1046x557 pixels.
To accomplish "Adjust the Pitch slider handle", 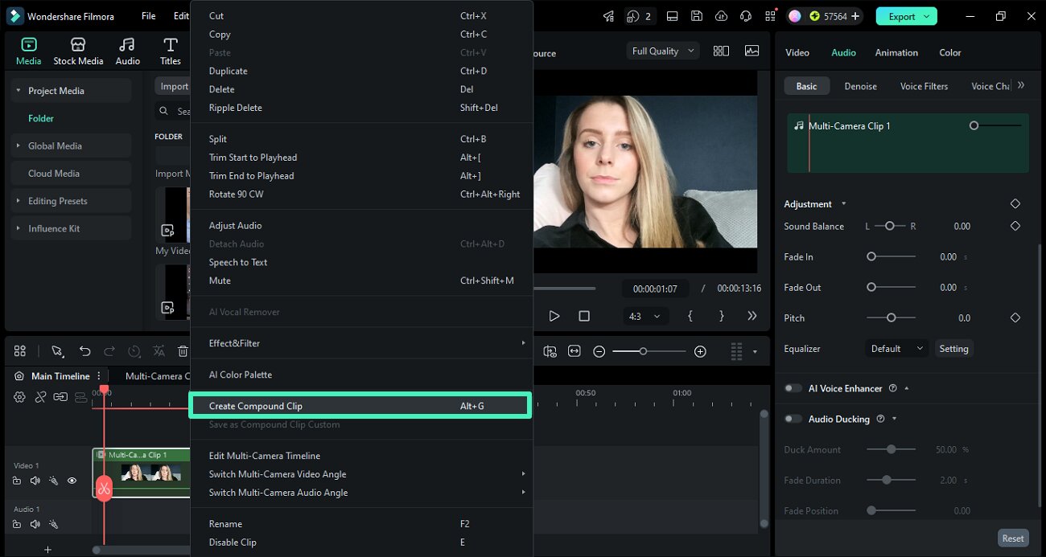I will click(x=891, y=317).
